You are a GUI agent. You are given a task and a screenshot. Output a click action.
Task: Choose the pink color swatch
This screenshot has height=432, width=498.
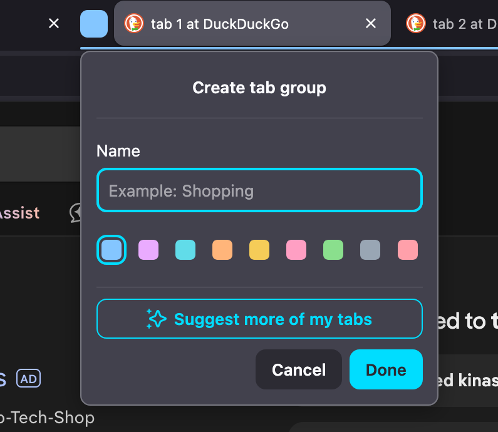pos(296,250)
